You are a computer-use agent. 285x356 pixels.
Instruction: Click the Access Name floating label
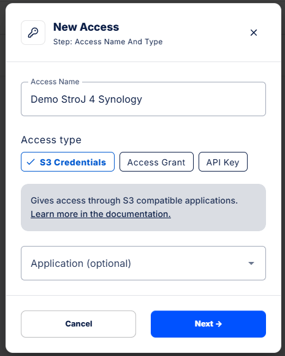[55, 82]
